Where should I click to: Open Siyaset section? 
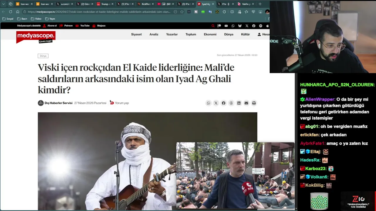point(136,35)
